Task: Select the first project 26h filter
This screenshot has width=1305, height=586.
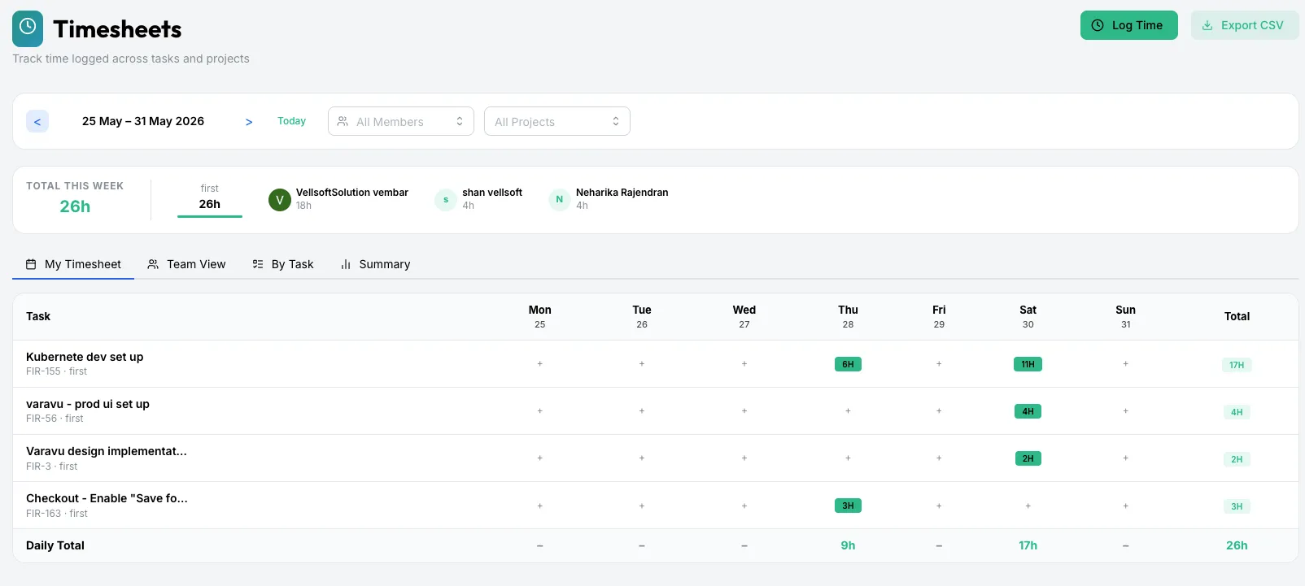Action: [210, 198]
